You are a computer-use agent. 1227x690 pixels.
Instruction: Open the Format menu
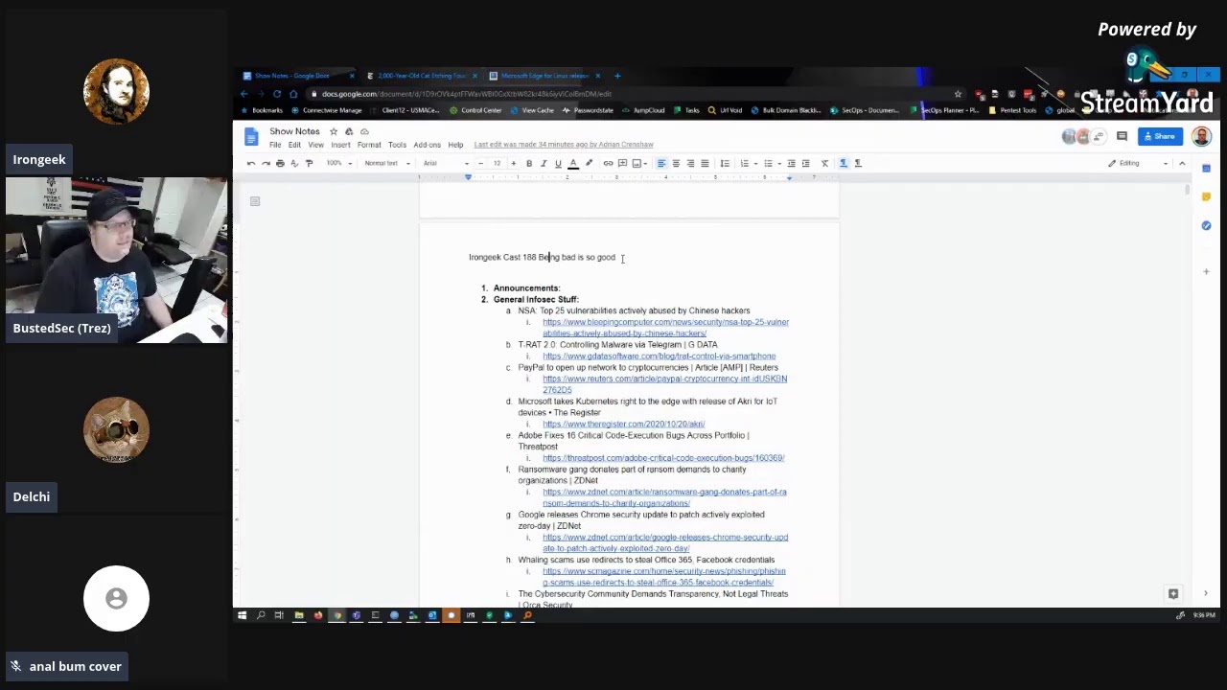coord(369,145)
